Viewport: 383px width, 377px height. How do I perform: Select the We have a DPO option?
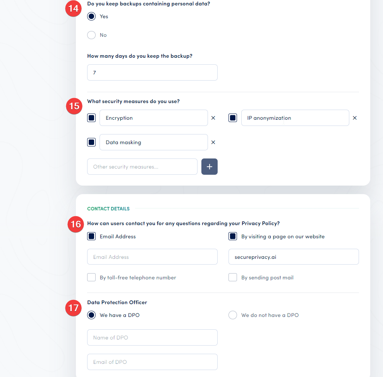click(91, 315)
